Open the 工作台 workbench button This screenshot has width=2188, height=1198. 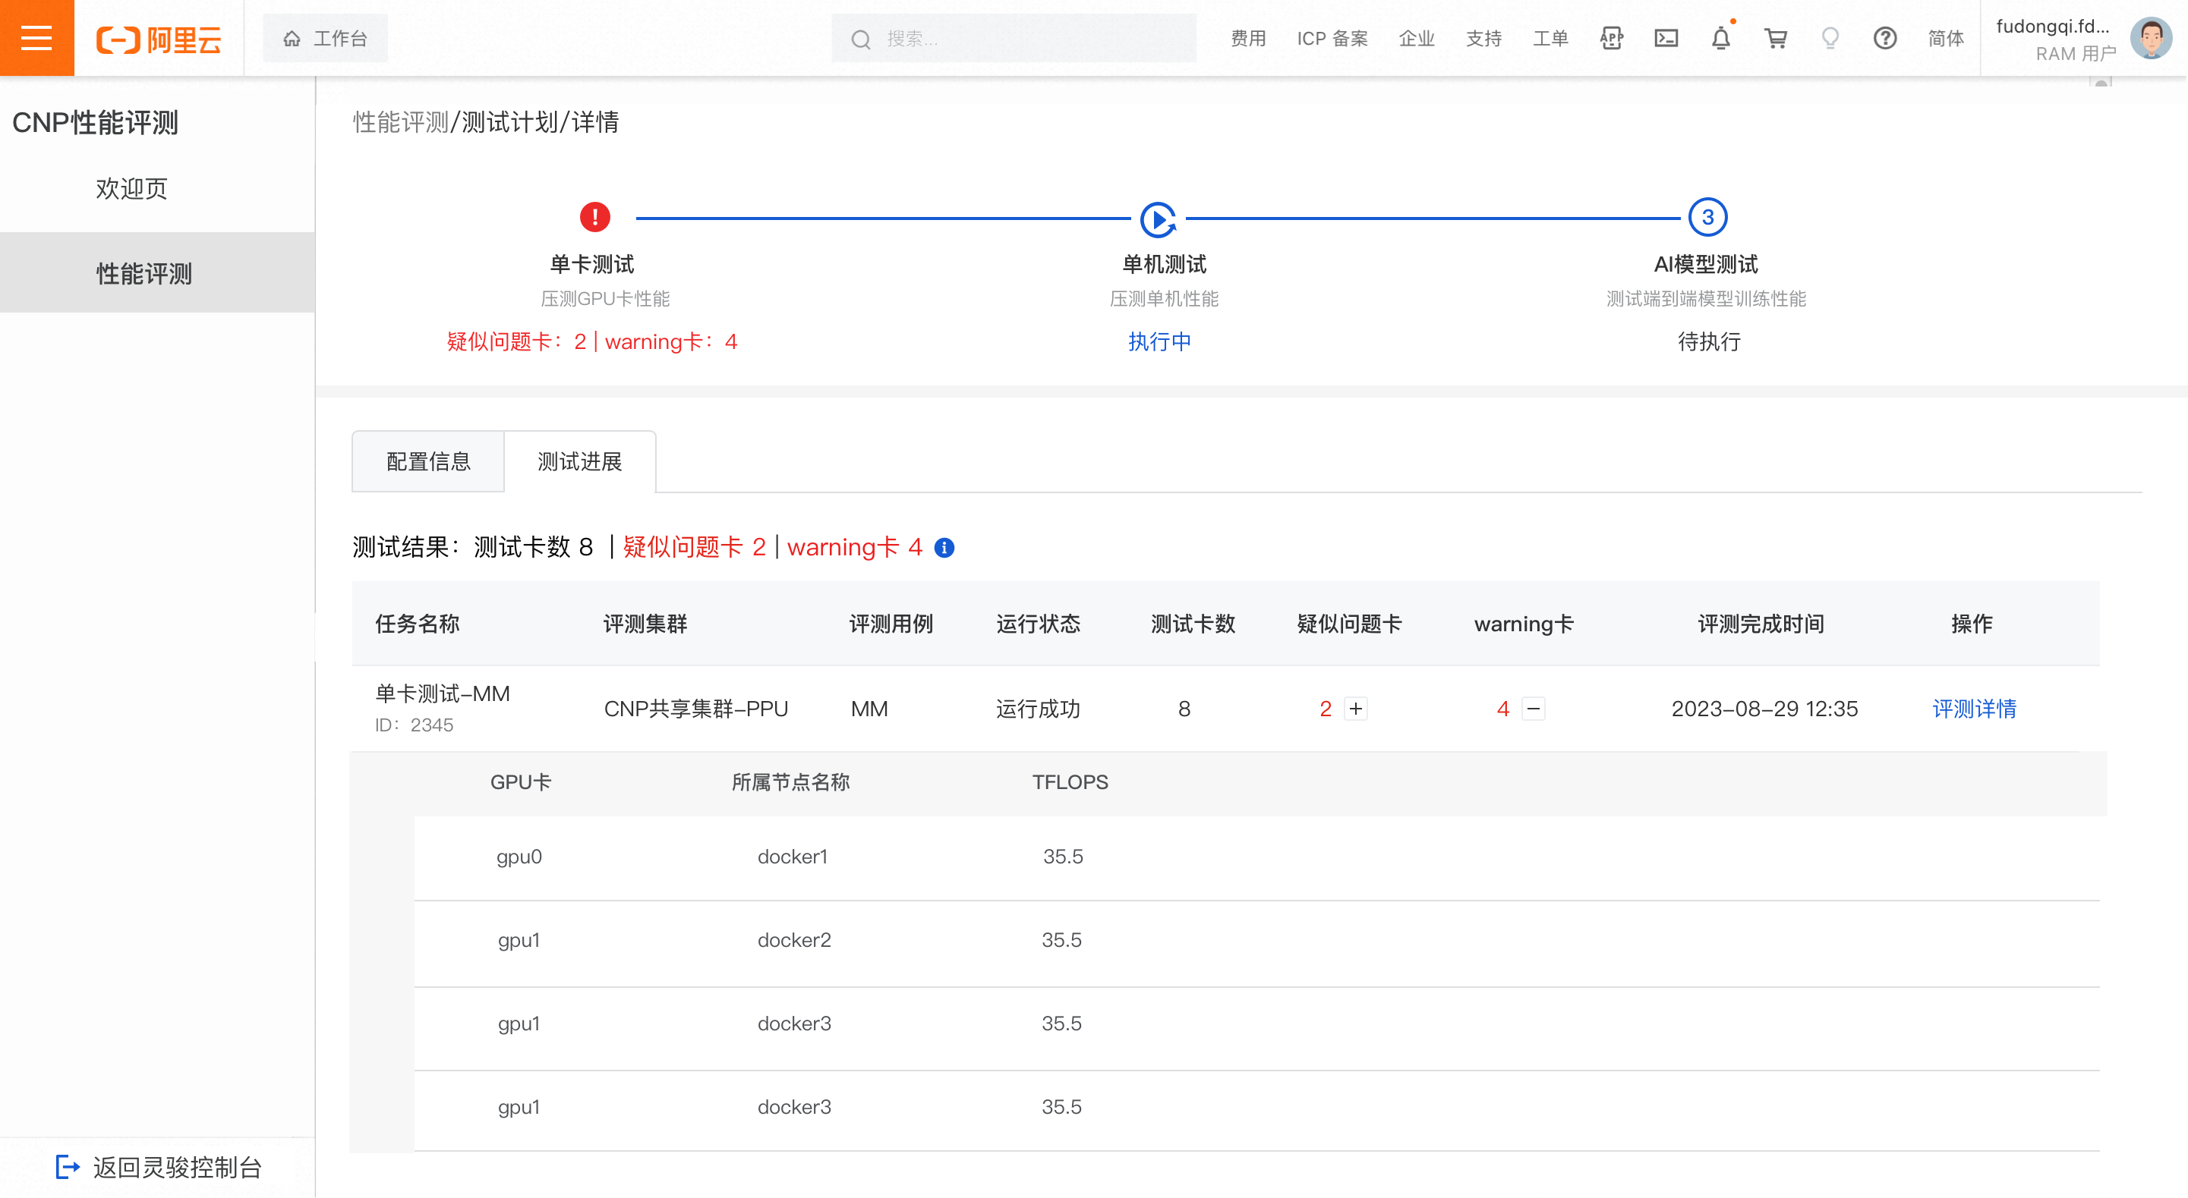(x=325, y=38)
